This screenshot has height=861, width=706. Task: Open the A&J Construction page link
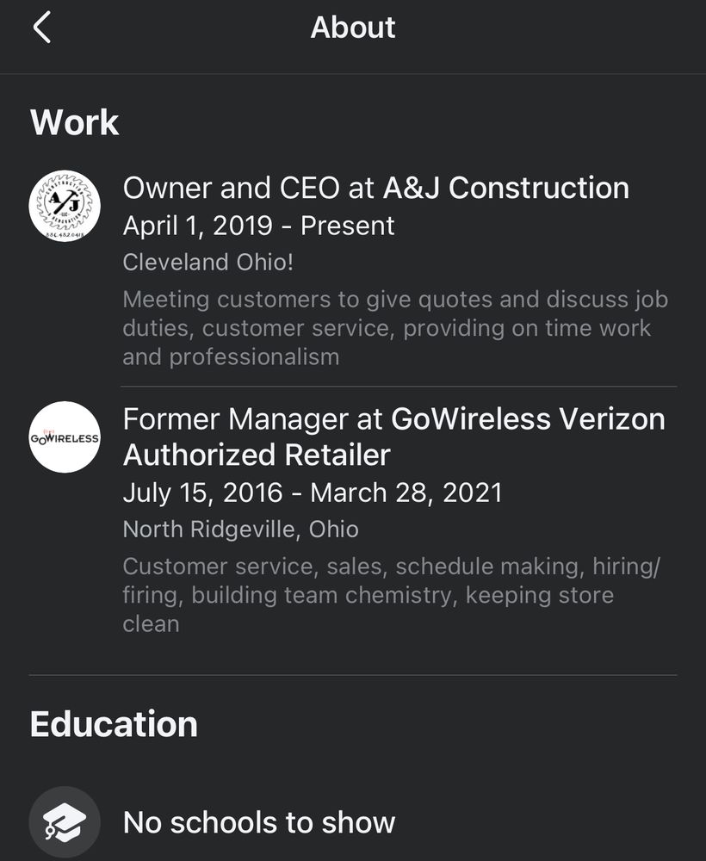(x=506, y=188)
